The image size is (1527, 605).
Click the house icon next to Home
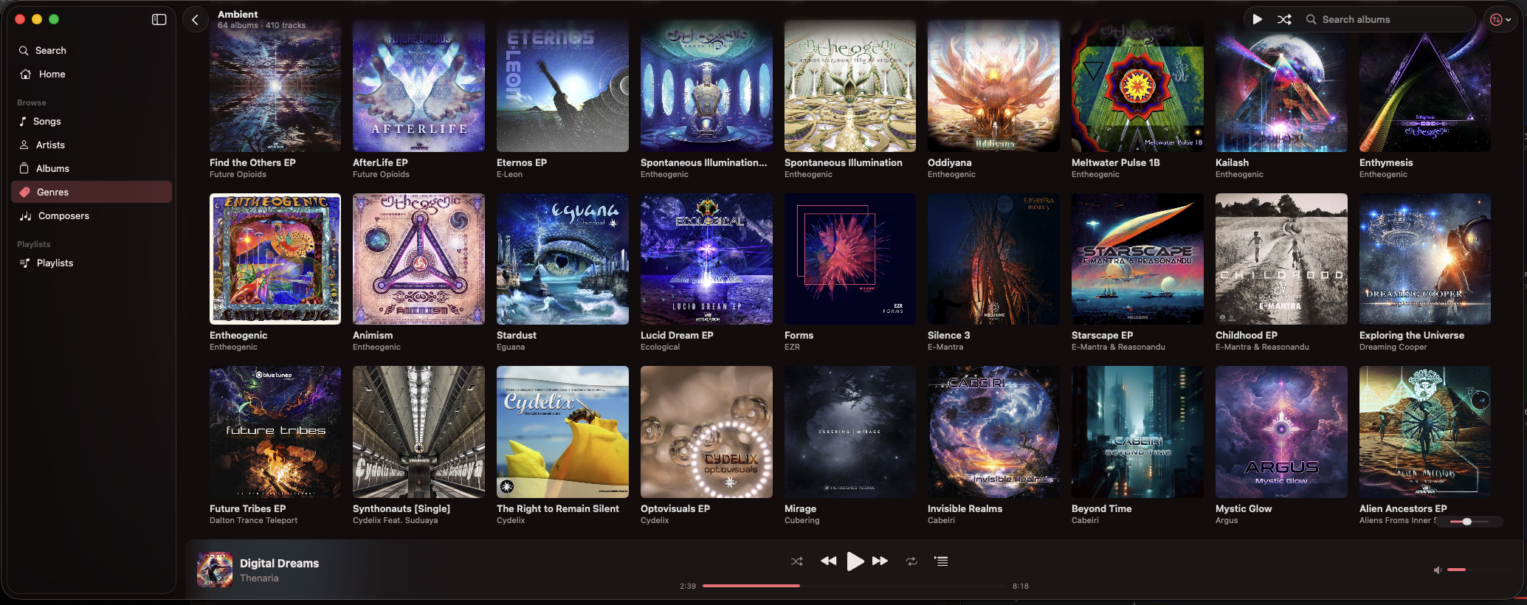click(25, 75)
